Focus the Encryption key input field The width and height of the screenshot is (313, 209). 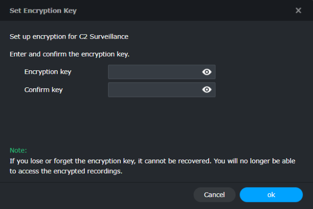(154, 72)
